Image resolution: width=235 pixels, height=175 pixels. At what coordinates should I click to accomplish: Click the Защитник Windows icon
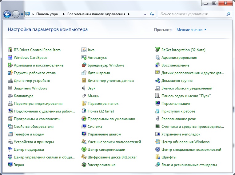10,88
